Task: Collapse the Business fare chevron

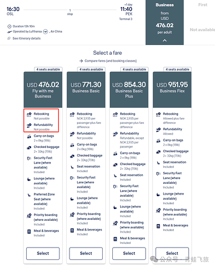Action: 165,41
